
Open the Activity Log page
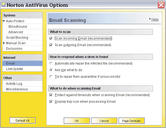(x=14, y=84)
